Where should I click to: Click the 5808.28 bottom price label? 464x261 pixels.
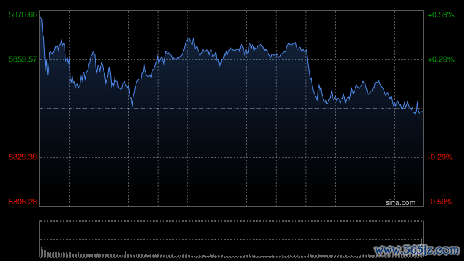(22, 202)
